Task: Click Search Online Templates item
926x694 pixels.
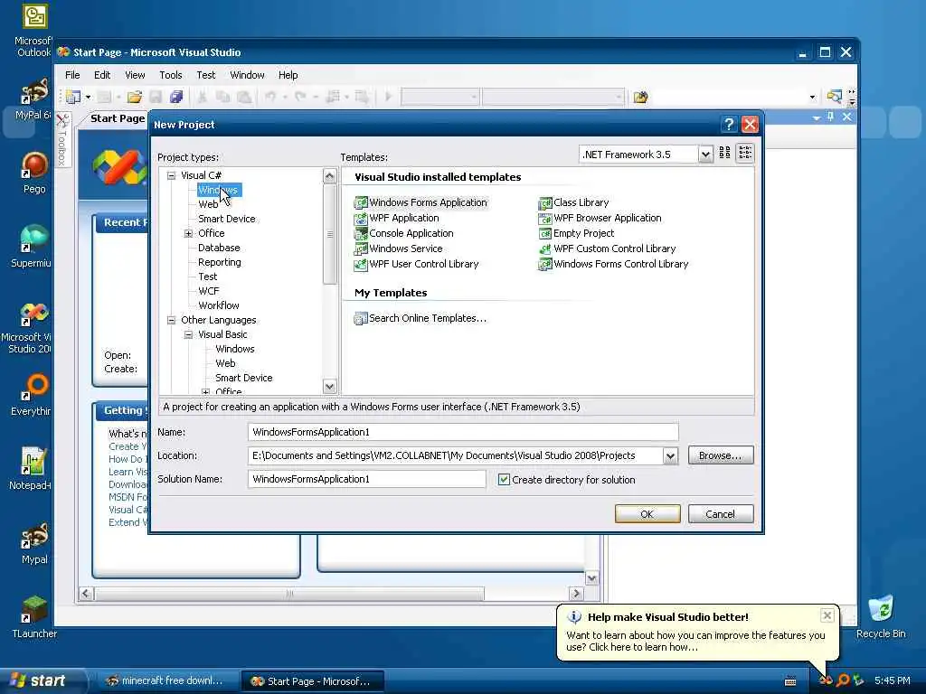Action: [x=420, y=318]
